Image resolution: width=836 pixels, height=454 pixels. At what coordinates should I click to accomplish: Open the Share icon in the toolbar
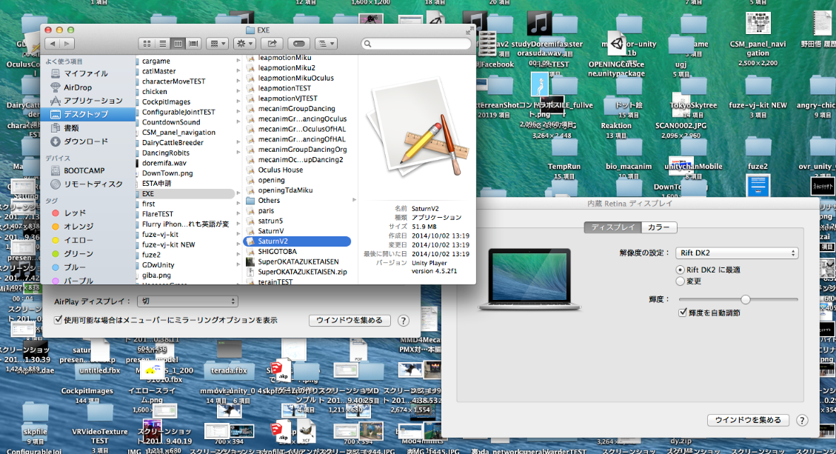[272, 43]
